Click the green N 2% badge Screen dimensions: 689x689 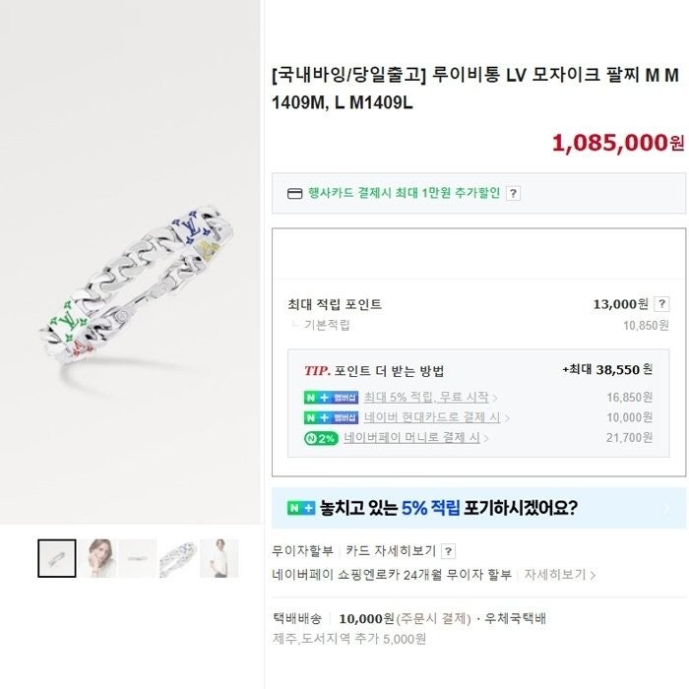pos(321,438)
